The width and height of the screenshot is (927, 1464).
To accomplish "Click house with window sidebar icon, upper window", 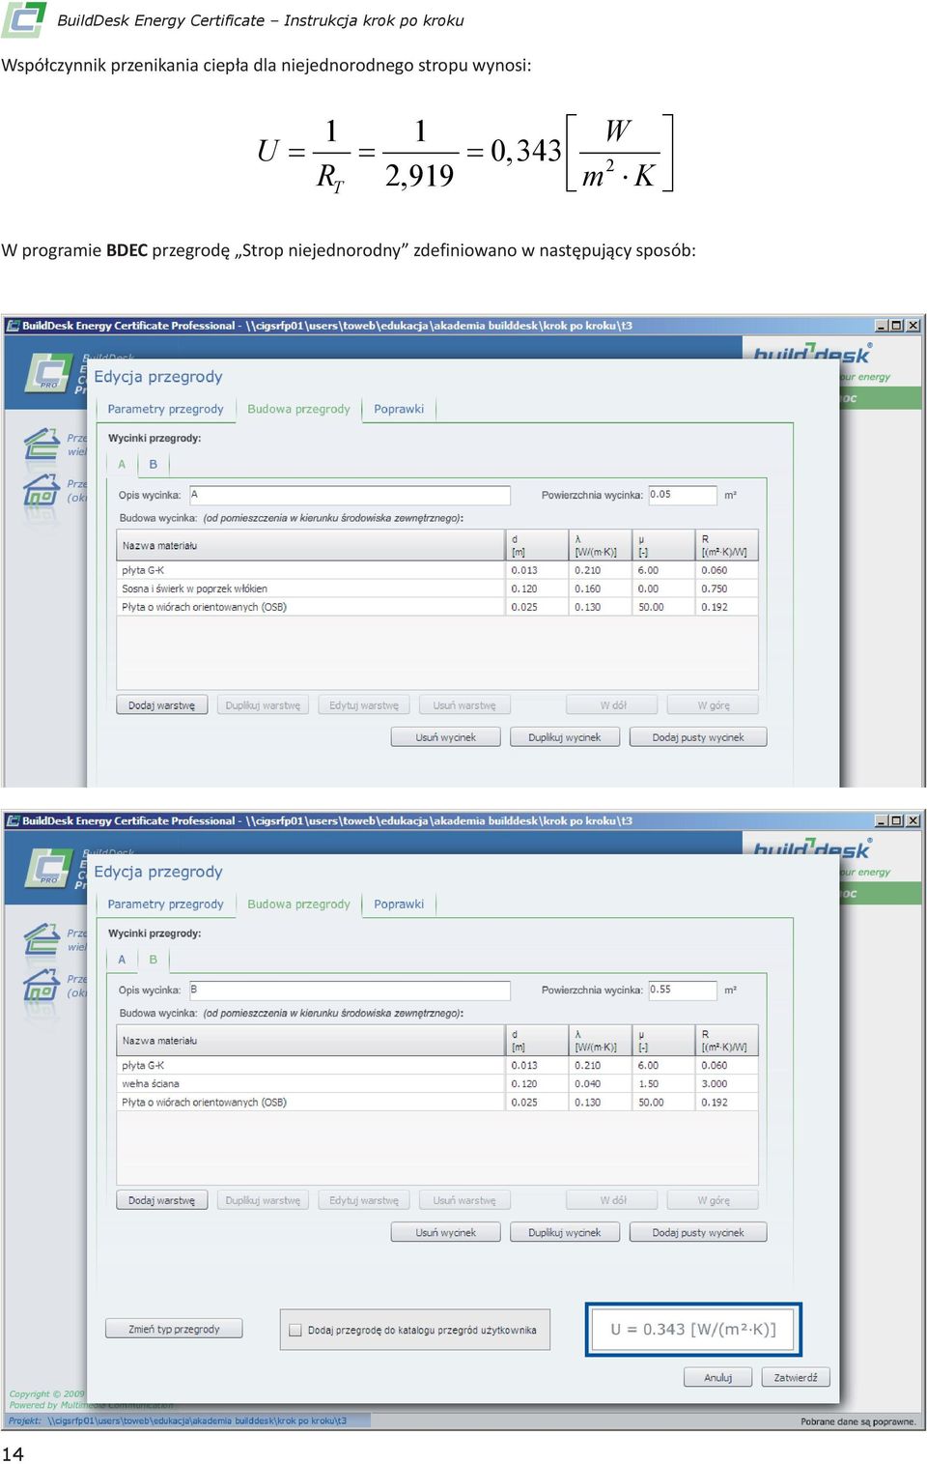I will click(x=42, y=490).
